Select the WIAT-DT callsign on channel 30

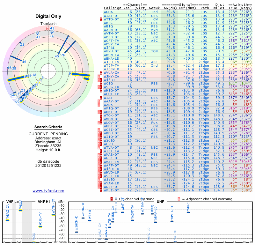pyautogui.click(x=111, y=16)
